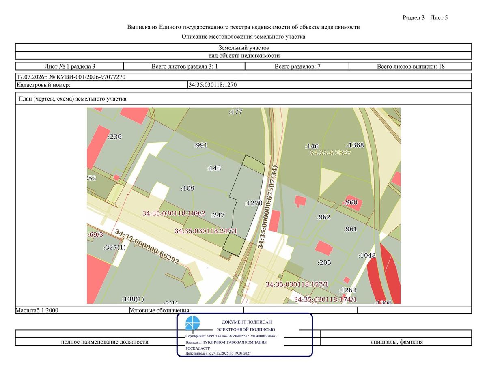
Task: Click the parcel label ':961' on the map
Action: tap(350, 229)
